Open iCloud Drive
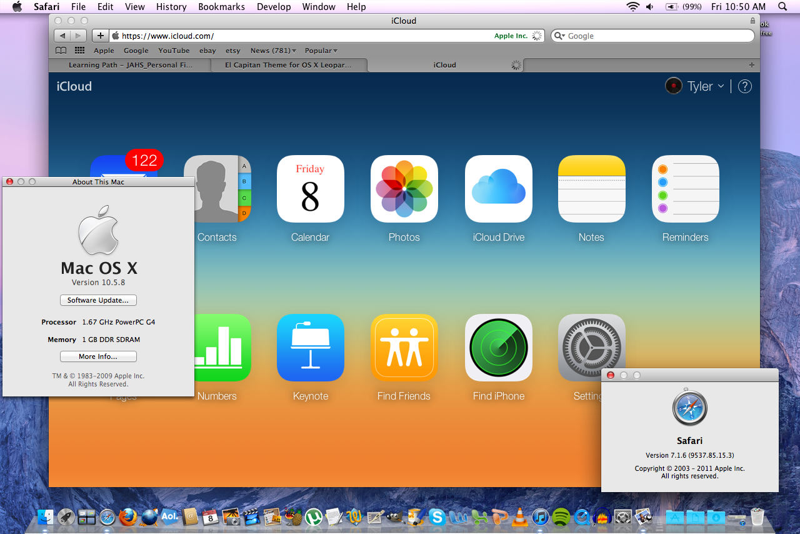Viewport: 800px width, 534px height. (x=499, y=189)
